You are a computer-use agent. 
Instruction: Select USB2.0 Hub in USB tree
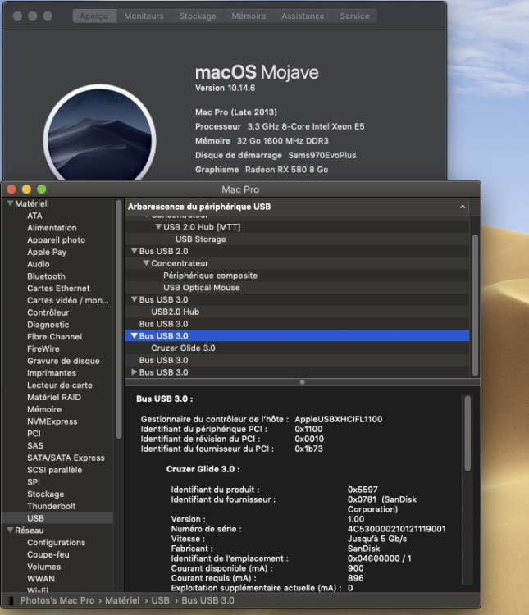tap(297, 312)
